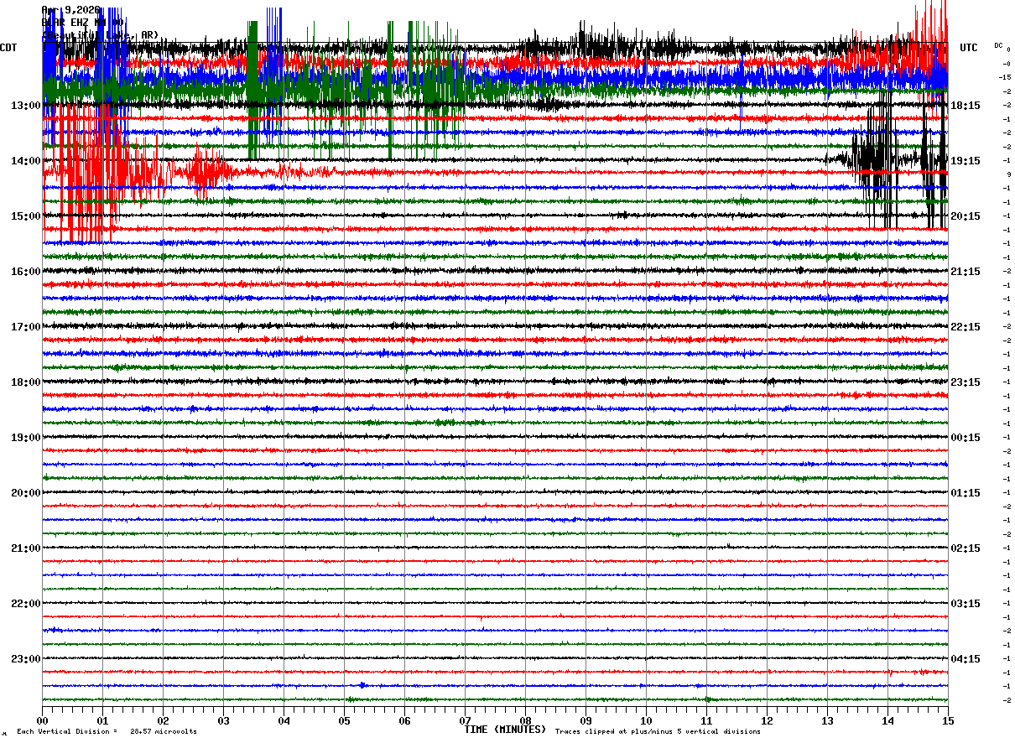
Task: Click minute tick '06' on the bottom axis
Action: tap(405, 720)
